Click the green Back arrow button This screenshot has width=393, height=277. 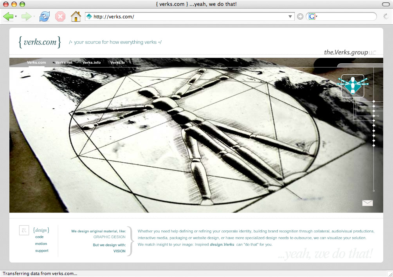coord(8,17)
